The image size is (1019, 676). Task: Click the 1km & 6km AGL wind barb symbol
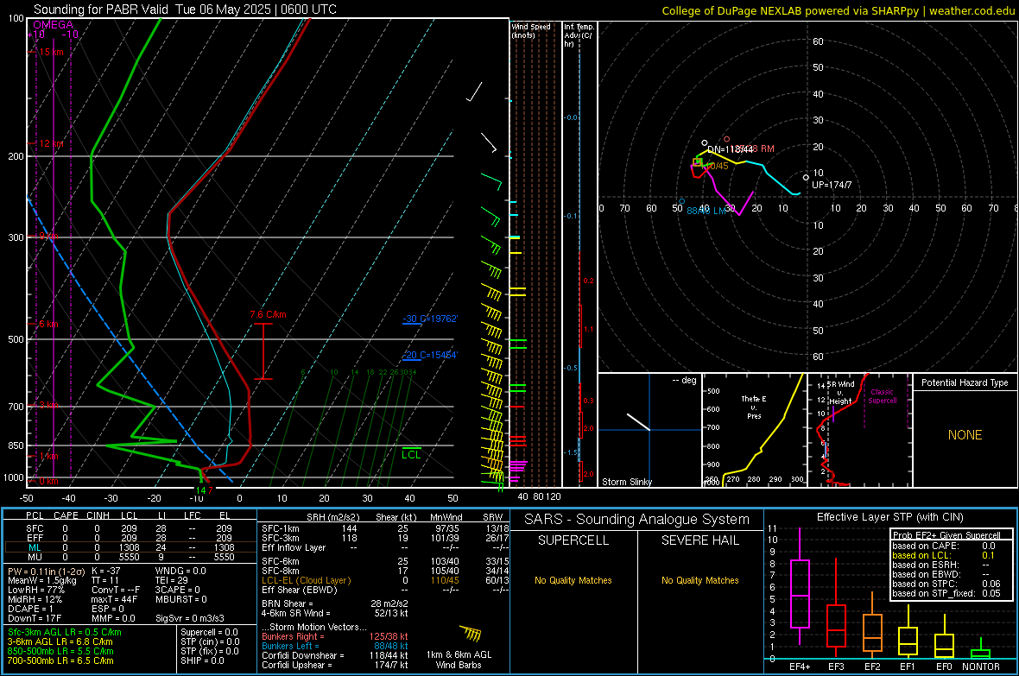coord(471,634)
